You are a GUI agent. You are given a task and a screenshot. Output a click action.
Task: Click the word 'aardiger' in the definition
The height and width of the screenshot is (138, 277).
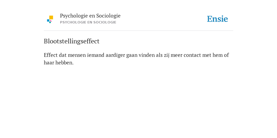tap(115, 55)
